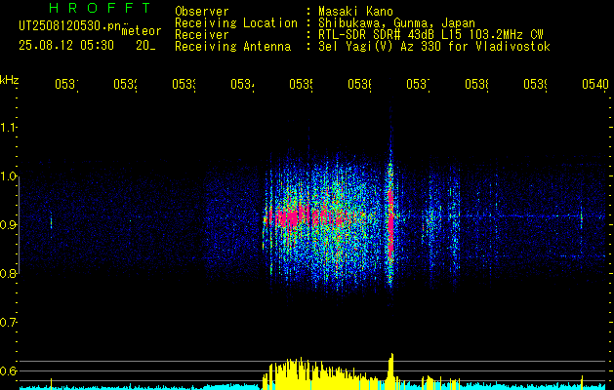Viewport: 614px width, 390px height.
Task: Select the observer name Masaki Kano
Action: coord(355,12)
